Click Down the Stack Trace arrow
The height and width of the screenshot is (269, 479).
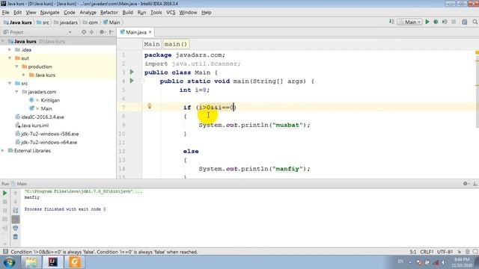point(15,202)
